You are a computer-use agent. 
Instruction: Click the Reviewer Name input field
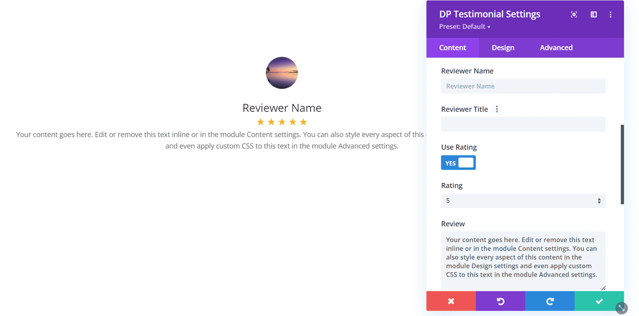click(x=523, y=86)
